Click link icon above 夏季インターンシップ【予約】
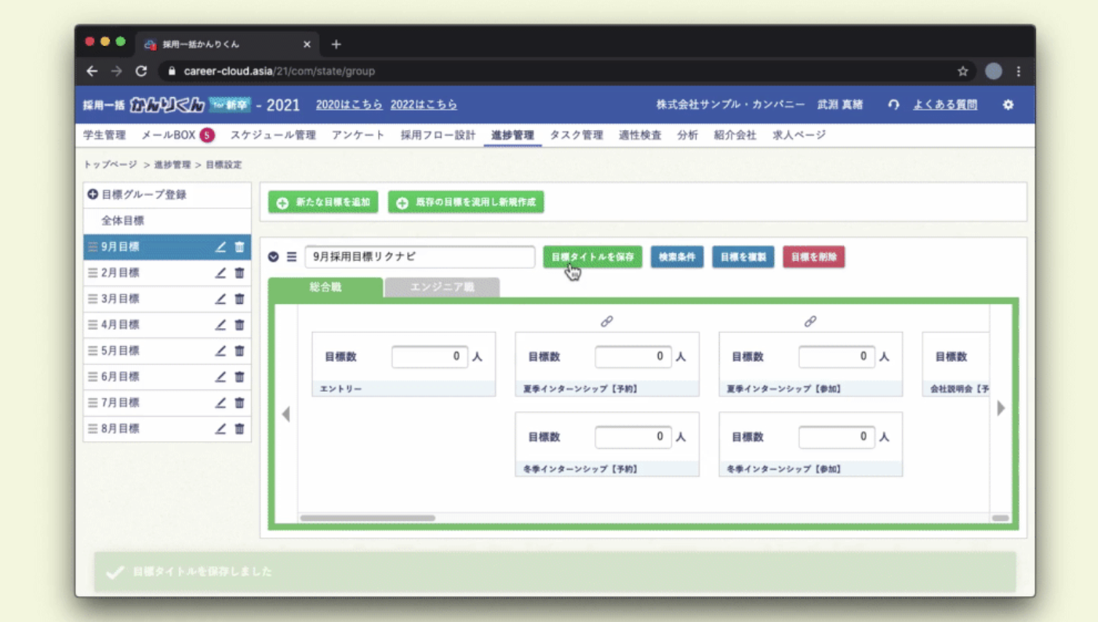Image resolution: width=1098 pixels, height=622 pixels. point(606,321)
